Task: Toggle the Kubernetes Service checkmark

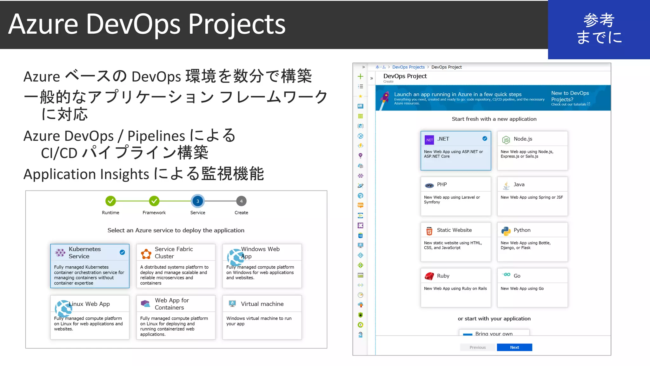Action: [x=122, y=252]
